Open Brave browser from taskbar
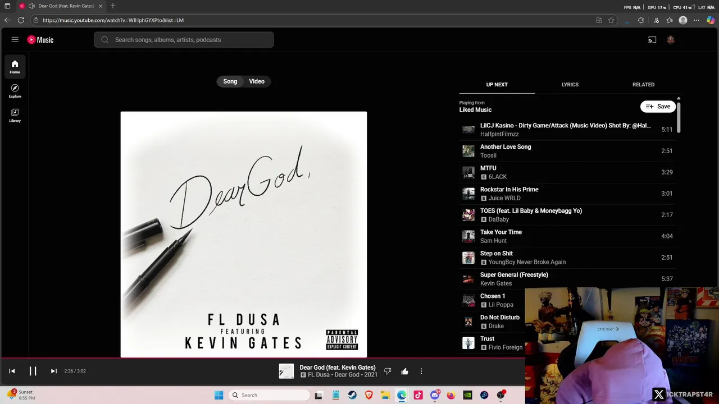Viewport: 719px width, 404px height. [368, 395]
